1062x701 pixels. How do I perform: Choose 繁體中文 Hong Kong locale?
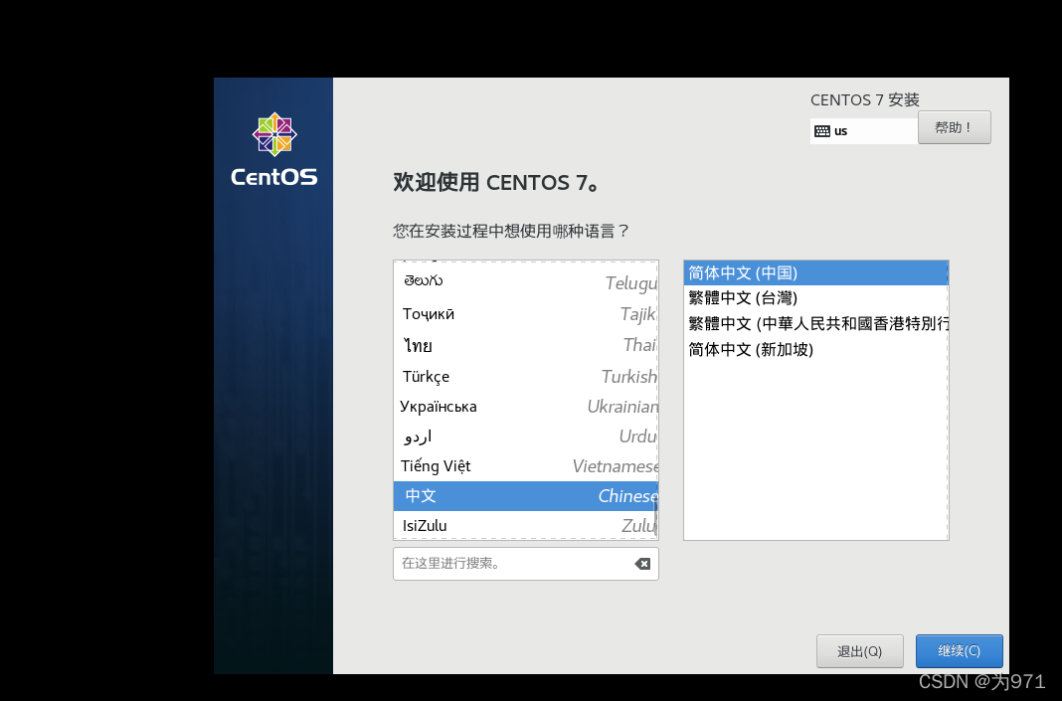point(815,324)
